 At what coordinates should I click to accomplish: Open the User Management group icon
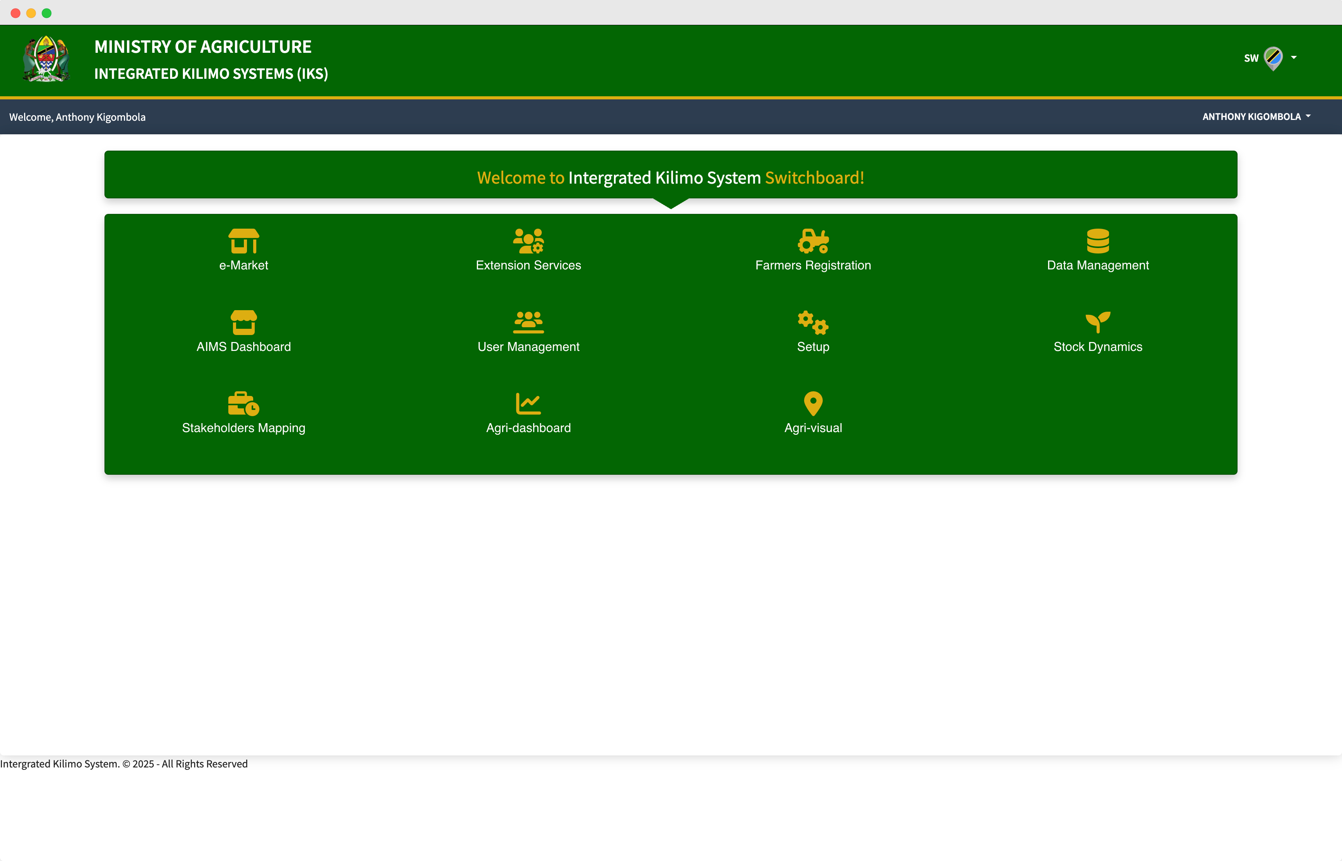(x=528, y=322)
